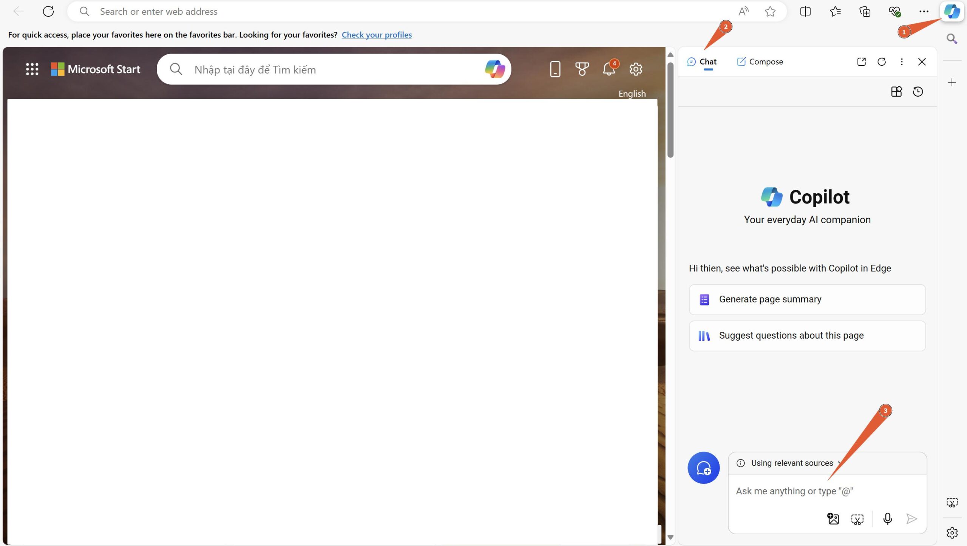Click the screenshot capture icon in chat
Screen dimensions: 967x546
[x=857, y=520]
